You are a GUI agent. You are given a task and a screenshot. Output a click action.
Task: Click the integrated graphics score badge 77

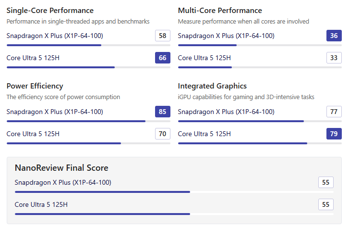coord(334,112)
